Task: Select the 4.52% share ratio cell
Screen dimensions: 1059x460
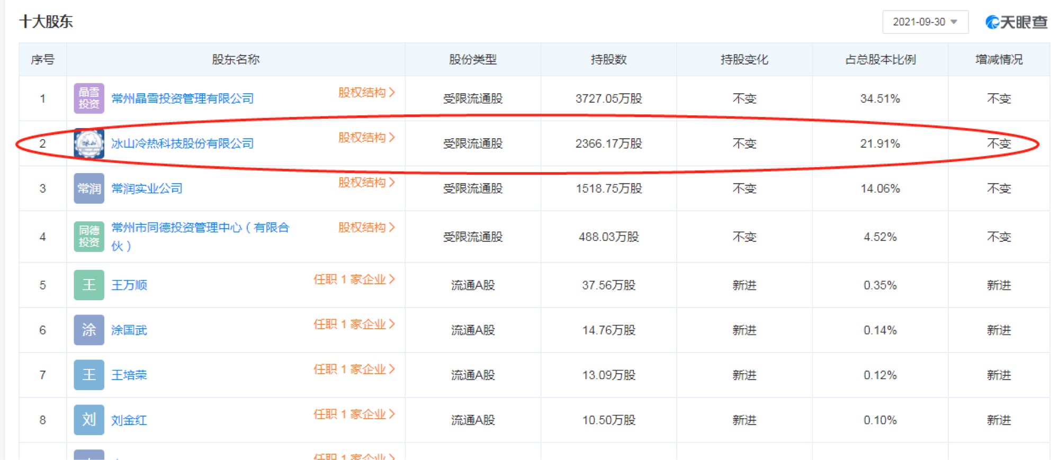Action: 880,237
